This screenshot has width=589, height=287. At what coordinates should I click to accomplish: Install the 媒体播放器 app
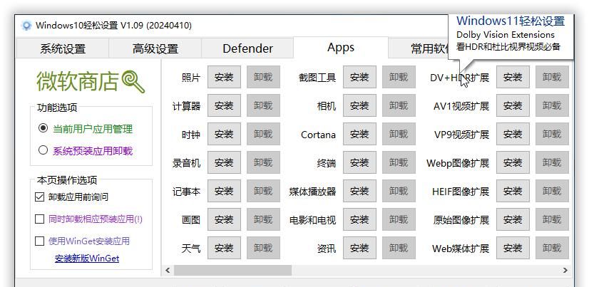[359, 192]
